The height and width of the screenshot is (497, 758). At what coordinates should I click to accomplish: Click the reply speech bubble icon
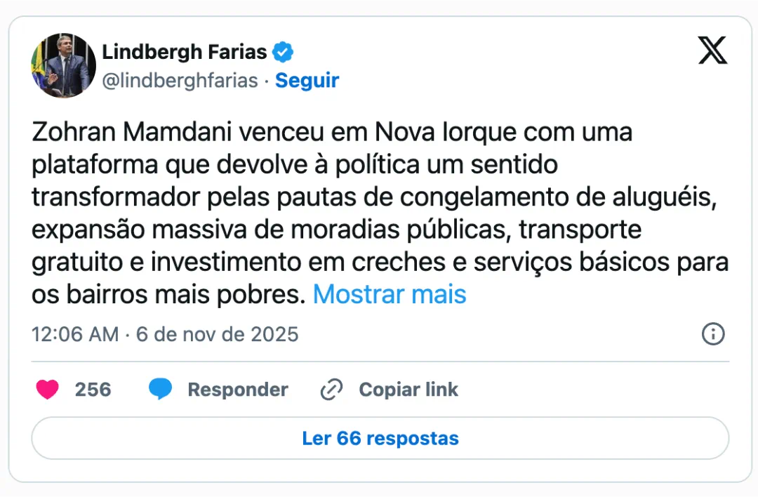[161, 390]
